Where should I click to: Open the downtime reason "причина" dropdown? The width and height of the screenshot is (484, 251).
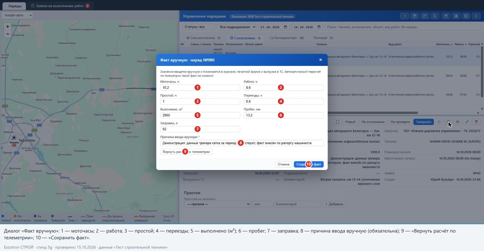[x=217, y=204]
